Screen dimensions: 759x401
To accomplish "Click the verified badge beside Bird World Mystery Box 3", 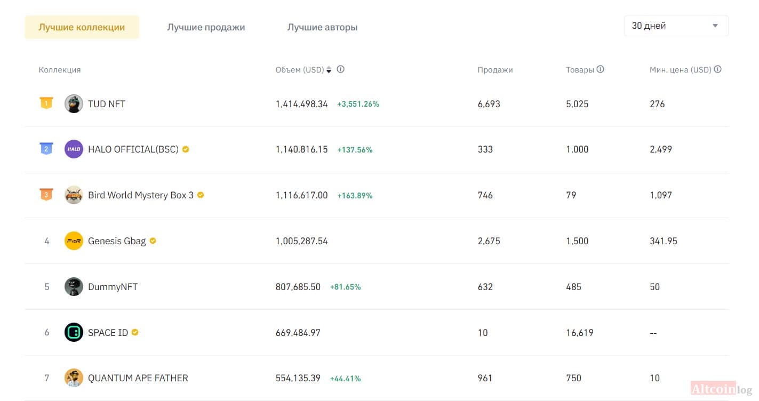I will click(x=201, y=195).
